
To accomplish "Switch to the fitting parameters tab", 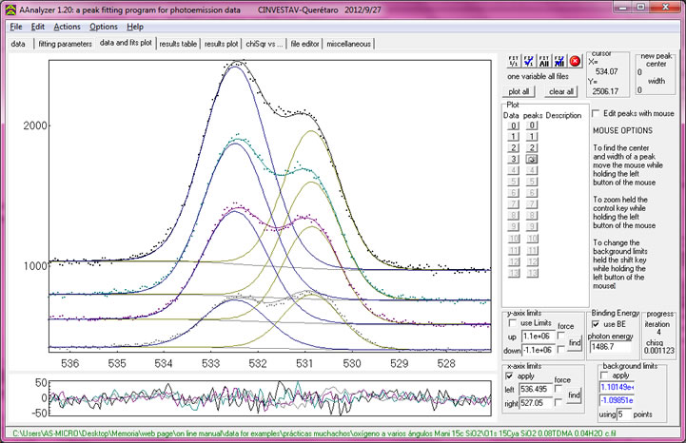I will coord(65,44).
